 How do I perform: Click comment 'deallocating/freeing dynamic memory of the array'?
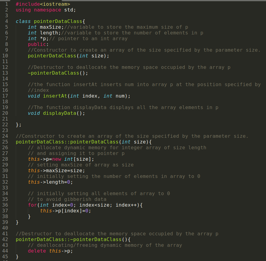105,245
